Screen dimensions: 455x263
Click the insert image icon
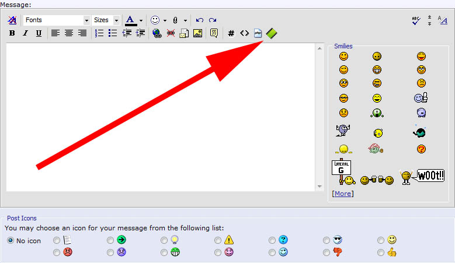click(198, 33)
